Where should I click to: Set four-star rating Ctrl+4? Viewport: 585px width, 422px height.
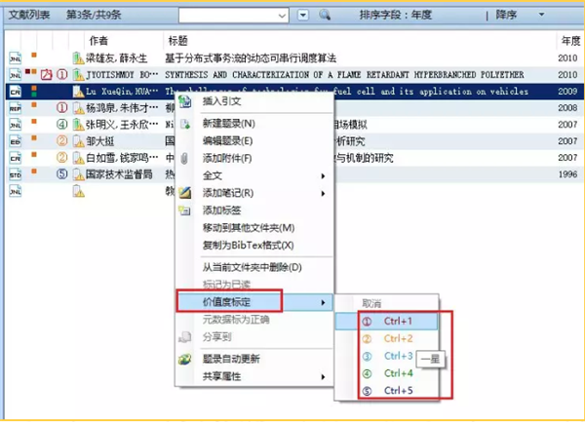point(386,373)
